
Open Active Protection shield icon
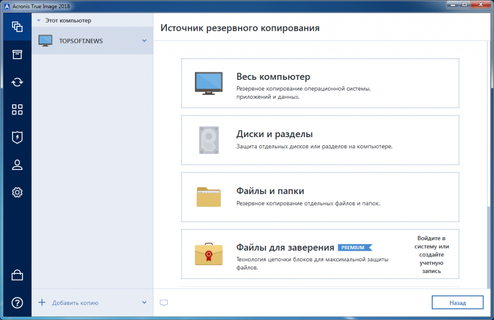pyautogui.click(x=17, y=137)
